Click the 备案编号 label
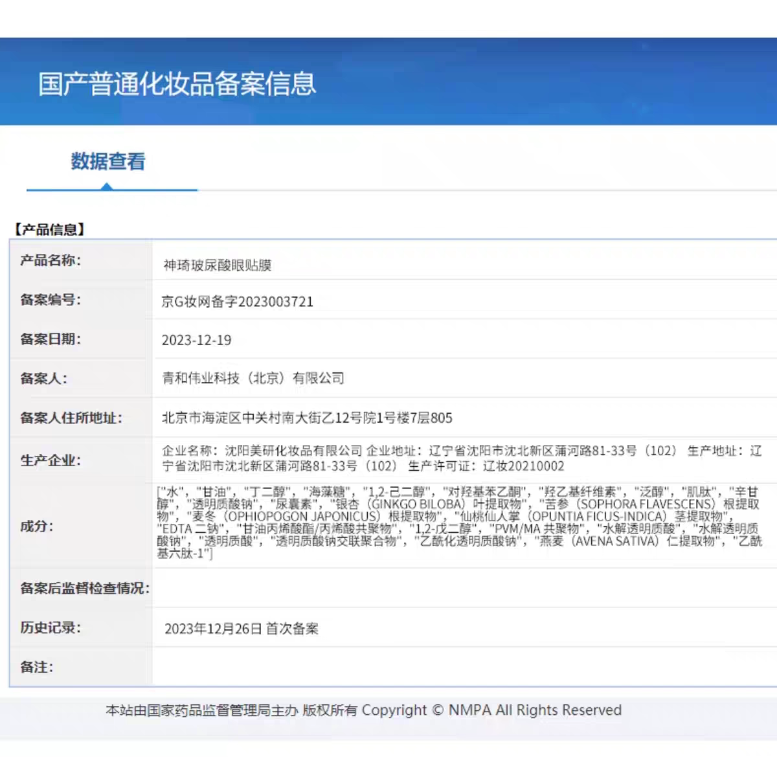This screenshot has width=777, height=777. pyautogui.click(x=51, y=300)
